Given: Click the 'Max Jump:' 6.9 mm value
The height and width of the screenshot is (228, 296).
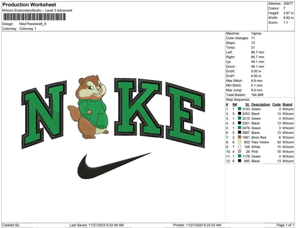Looking at the screenshot, I should (257, 90).
